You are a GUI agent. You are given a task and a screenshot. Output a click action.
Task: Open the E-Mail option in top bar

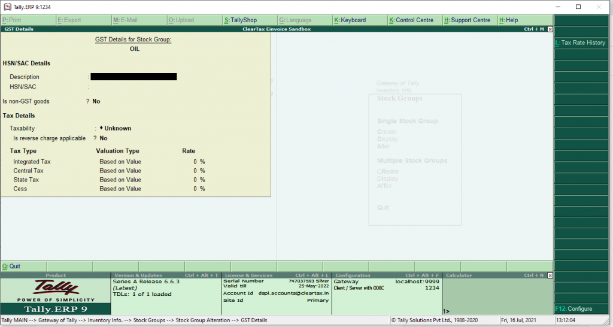(139, 20)
